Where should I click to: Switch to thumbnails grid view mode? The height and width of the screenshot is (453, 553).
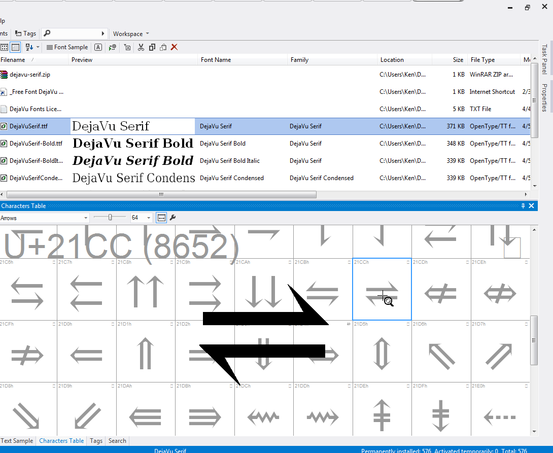point(4,47)
